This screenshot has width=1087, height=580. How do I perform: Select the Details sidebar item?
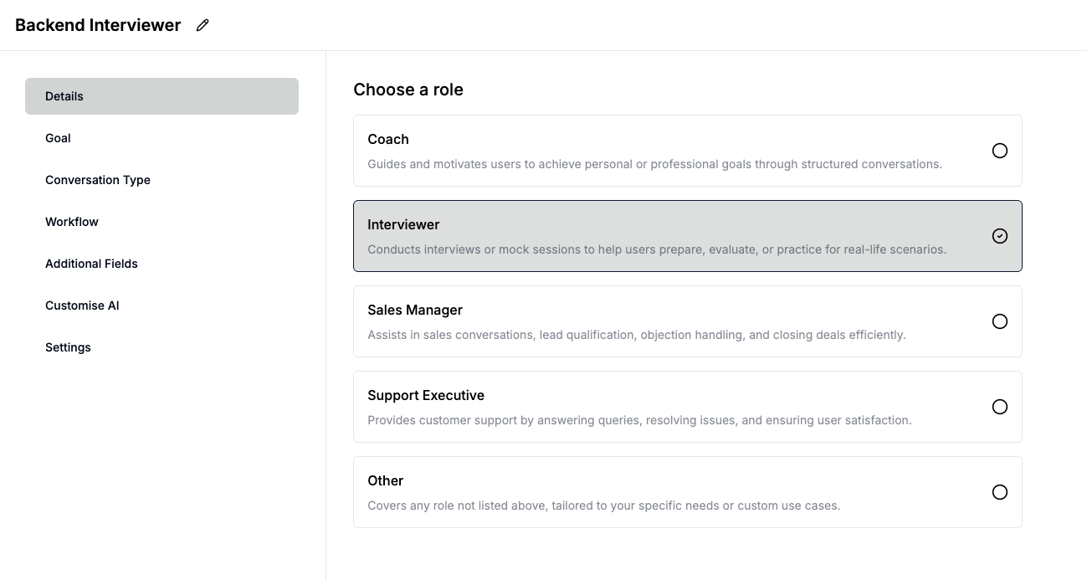point(64,96)
